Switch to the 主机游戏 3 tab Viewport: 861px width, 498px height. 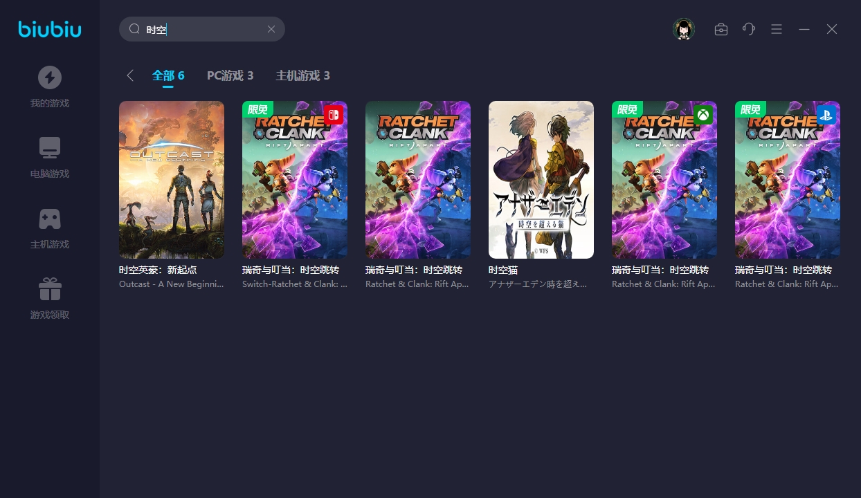(x=303, y=75)
